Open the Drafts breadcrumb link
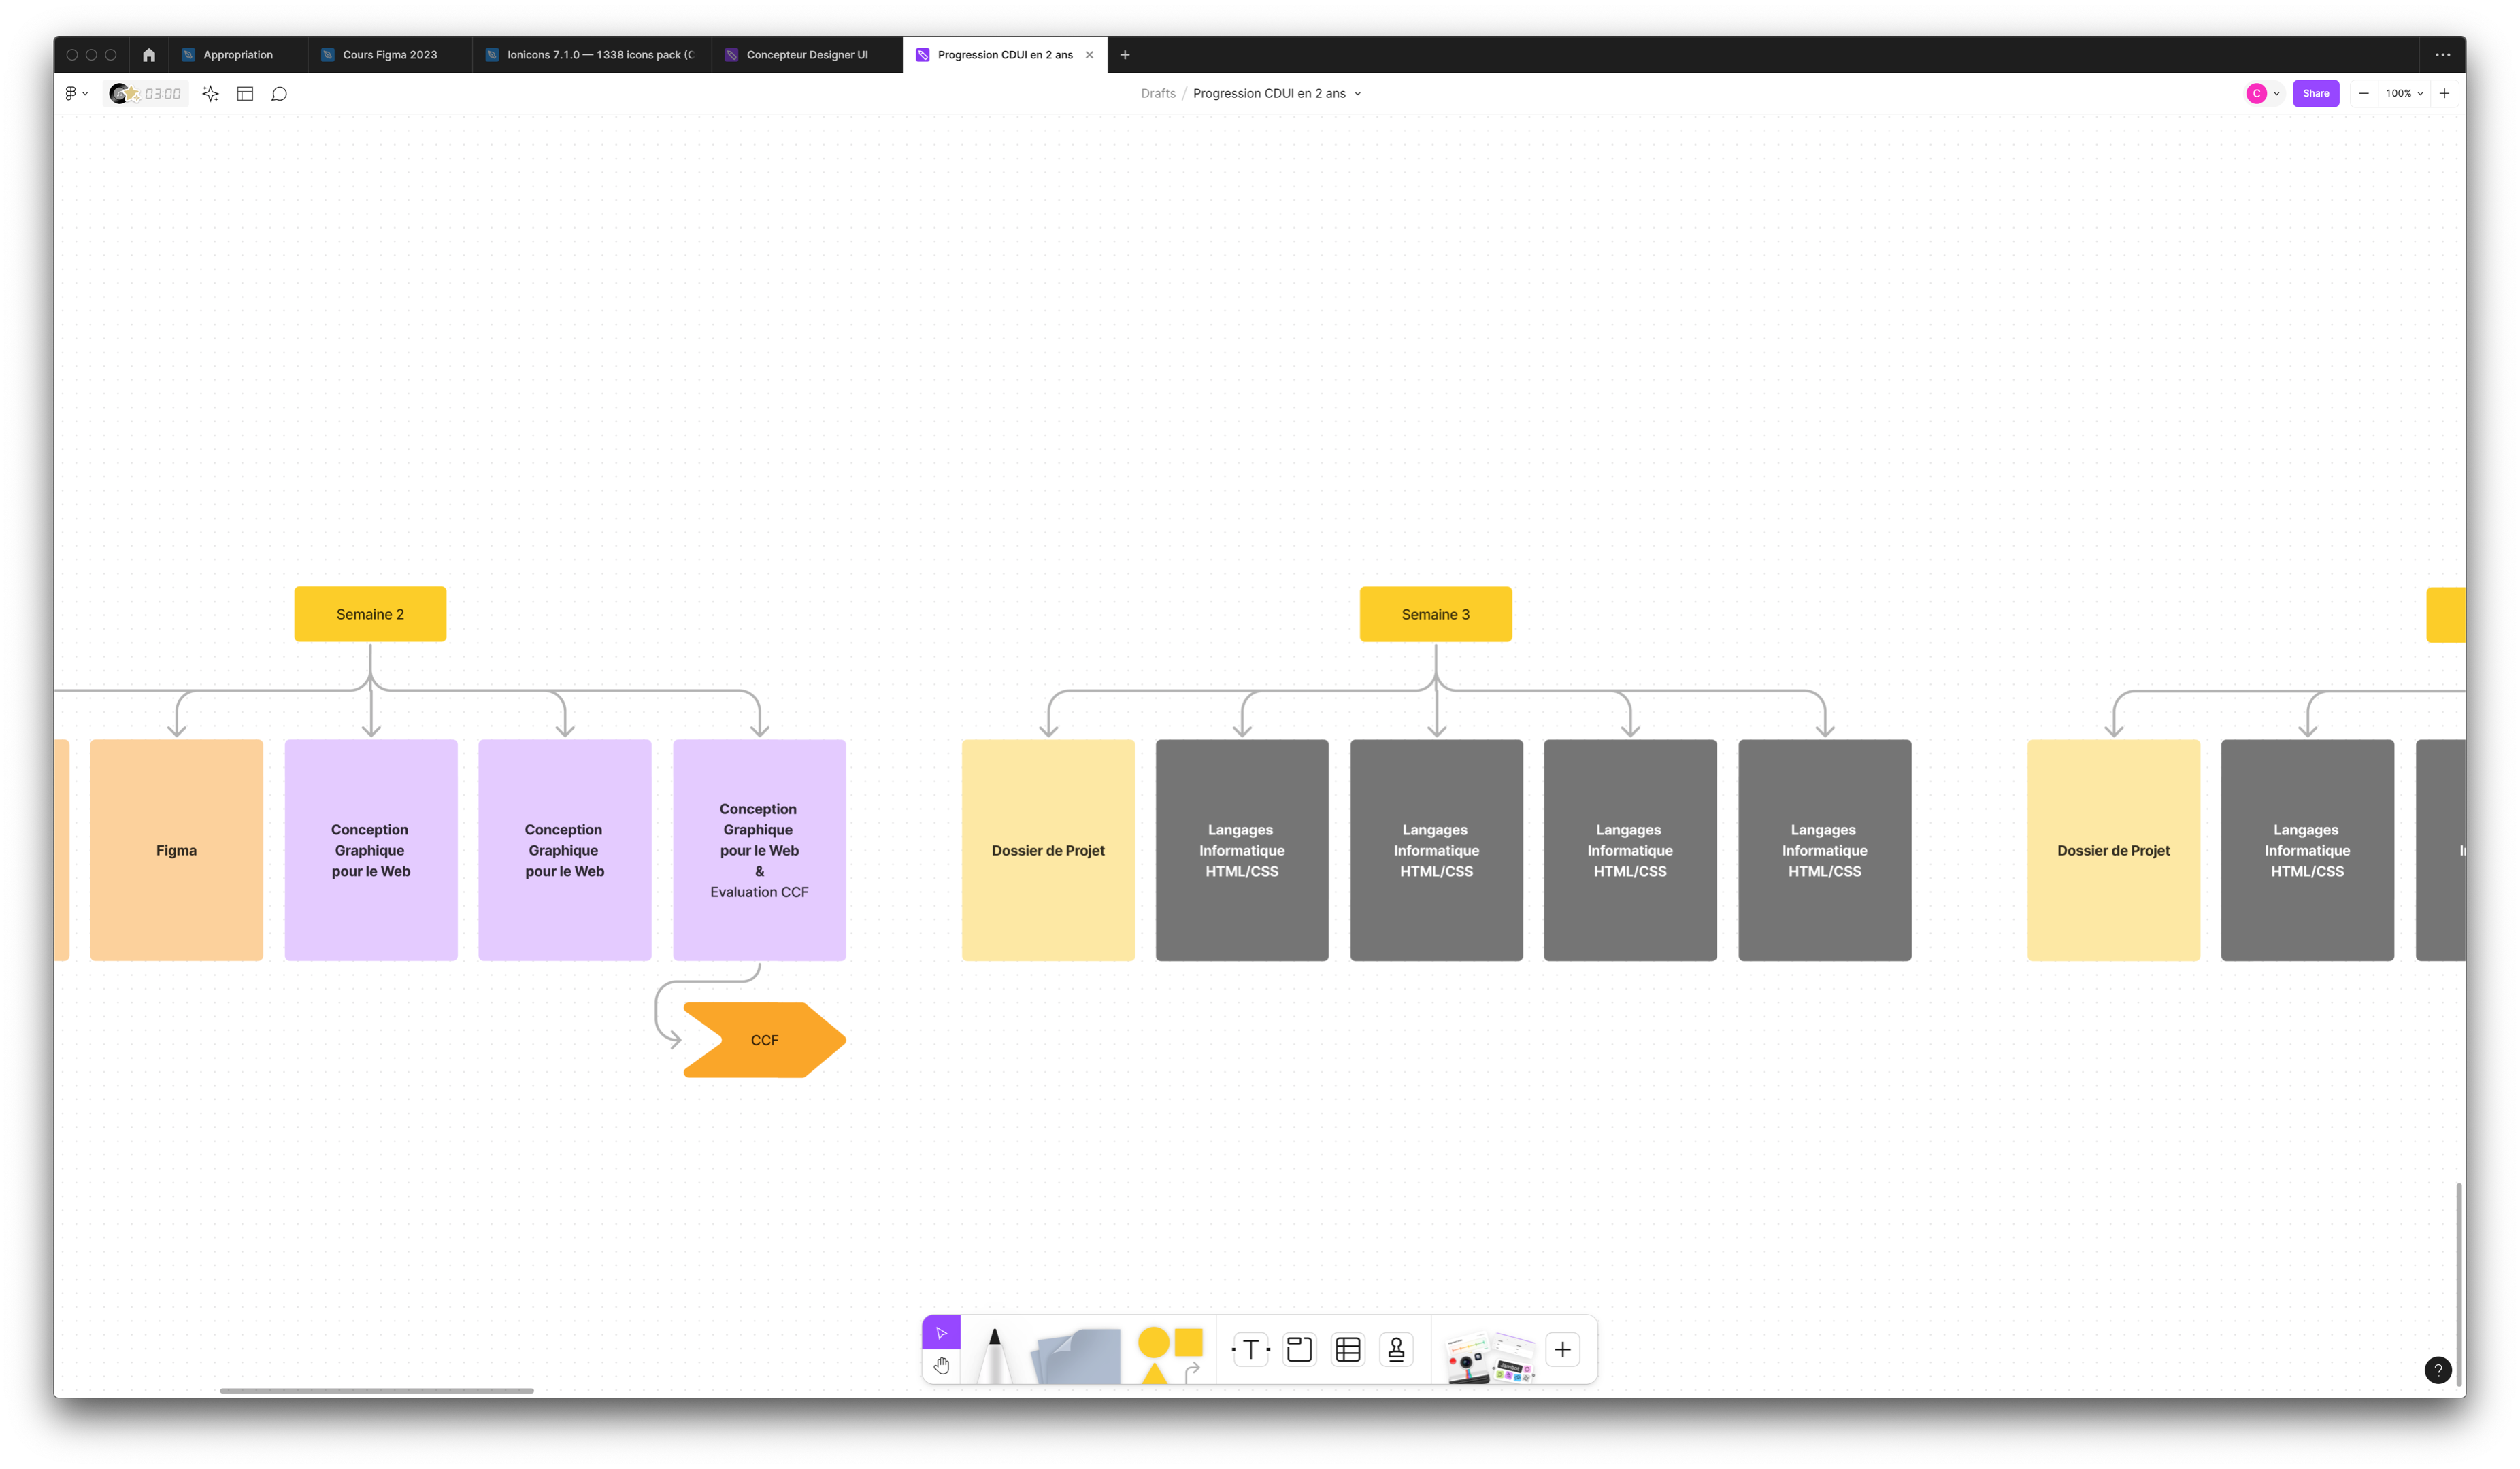Screen dimensions: 2520x1469 1157,94
